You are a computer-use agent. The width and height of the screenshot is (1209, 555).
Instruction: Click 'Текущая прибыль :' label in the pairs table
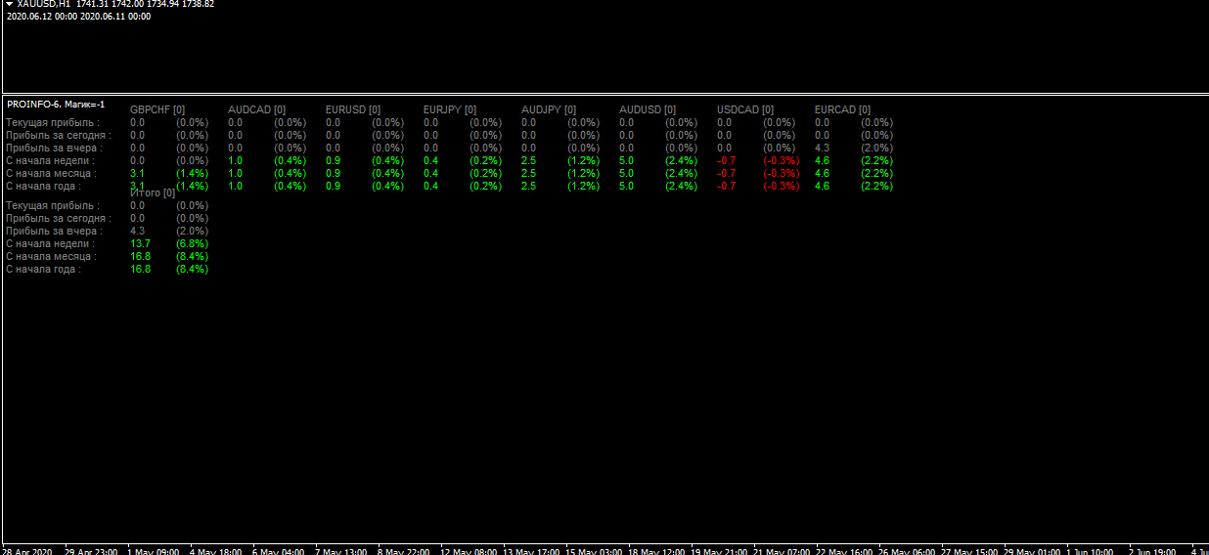click(x=53, y=123)
